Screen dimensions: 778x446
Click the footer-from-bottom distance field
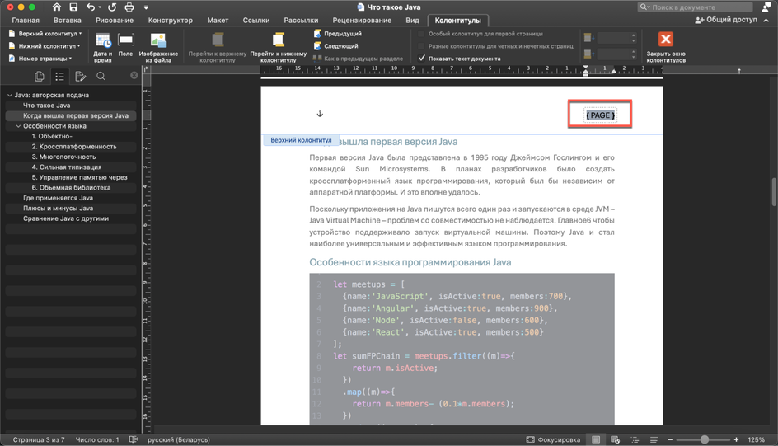click(614, 54)
